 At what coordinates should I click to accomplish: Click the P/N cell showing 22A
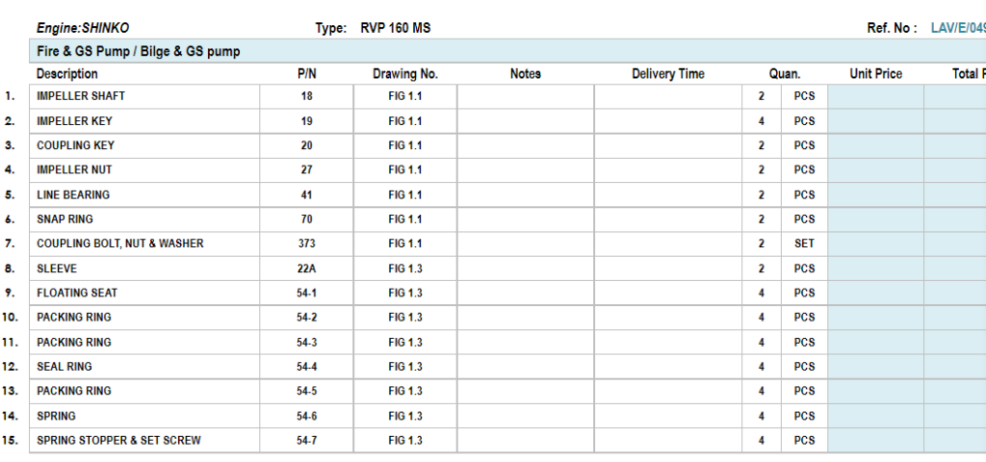pos(306,269)
